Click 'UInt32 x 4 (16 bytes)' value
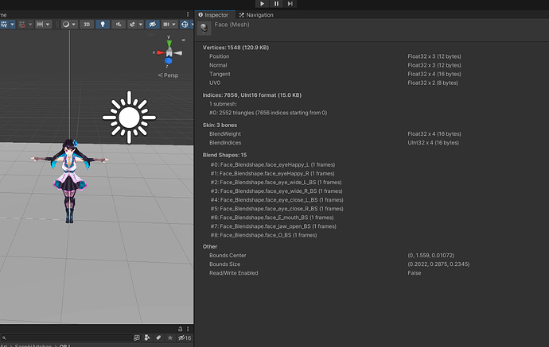 [x=433, y=143]
